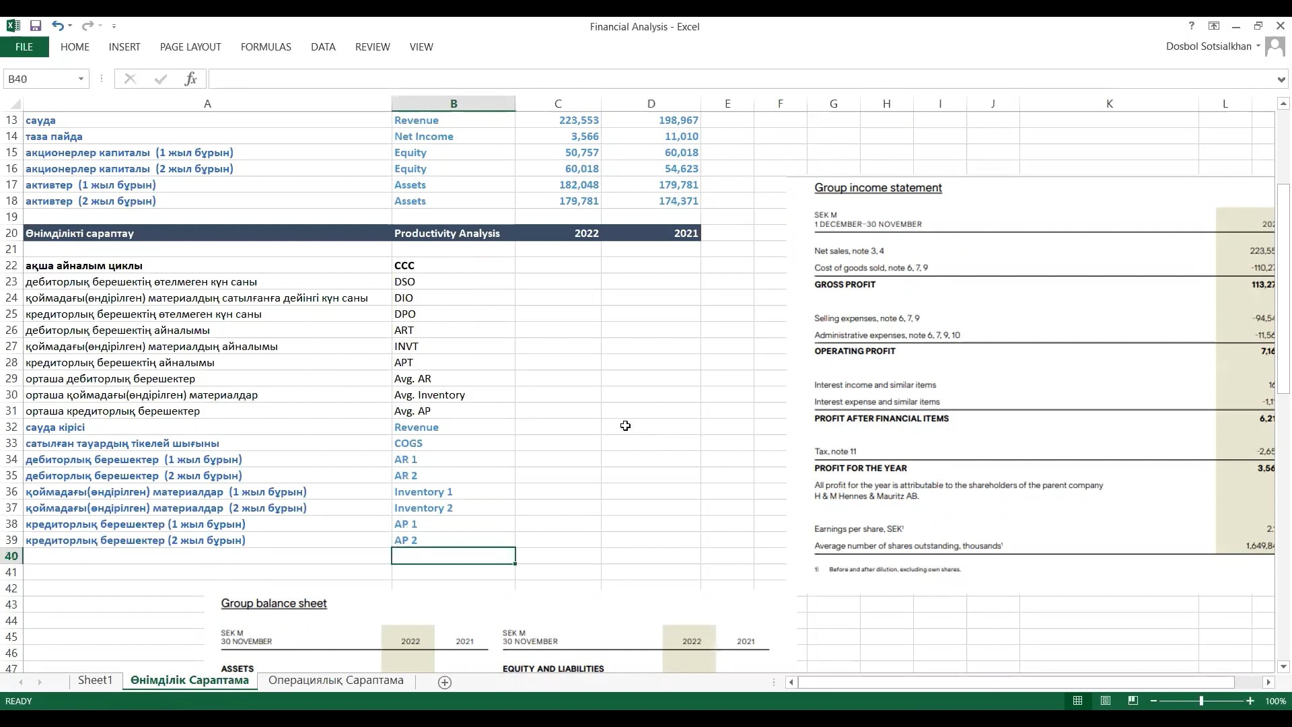Open the Customize Quick Access Toolbar menu
Image resolution: width=1292 pixels, height=727 pixels.
[x=115, y=26]
